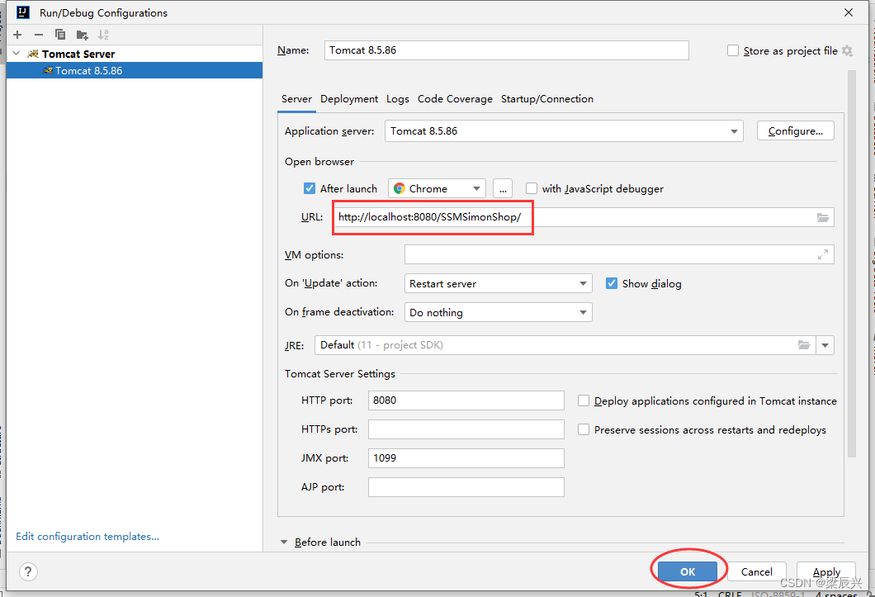Switch to the Logs tab

pyautogui.click(x=398, y=99)
